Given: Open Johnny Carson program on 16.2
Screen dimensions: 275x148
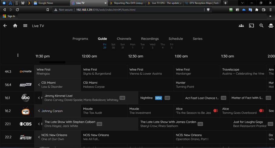Looking at the screenshot, I should pos(58,111).
